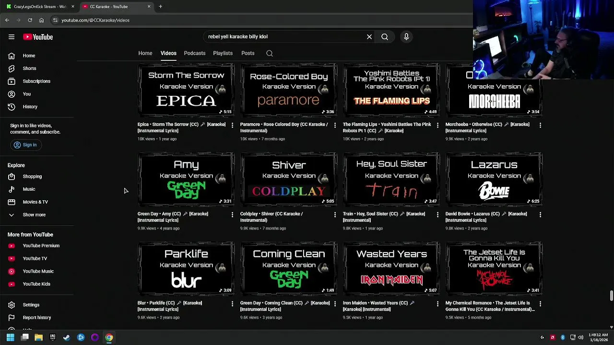Open more options for Flaming Lips video
This screenshot has height=345, width=614.
(x=437, y=125)
